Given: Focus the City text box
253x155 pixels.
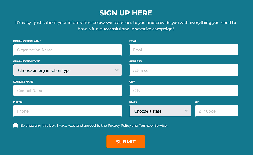Looking at the screenshot, I should pyautogui.click(x=184, y=90).
